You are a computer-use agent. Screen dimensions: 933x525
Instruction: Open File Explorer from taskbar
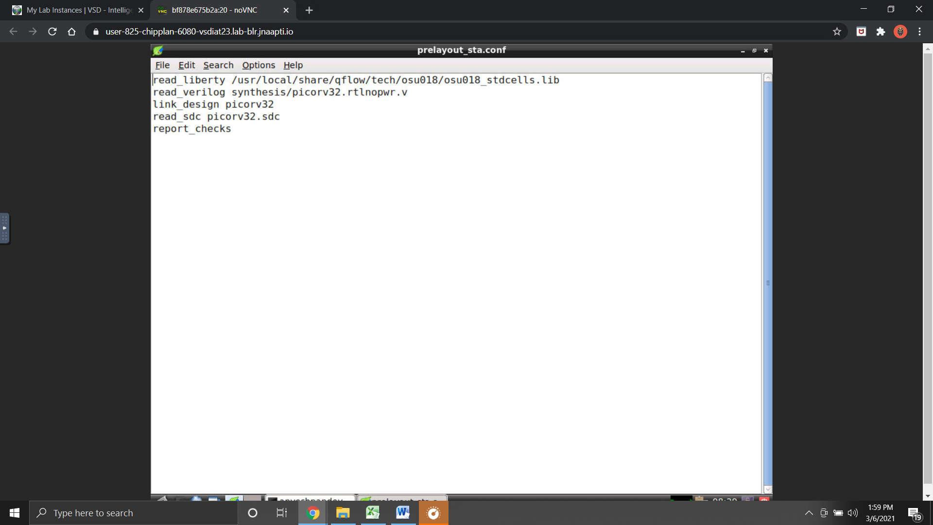click(343, 513)
